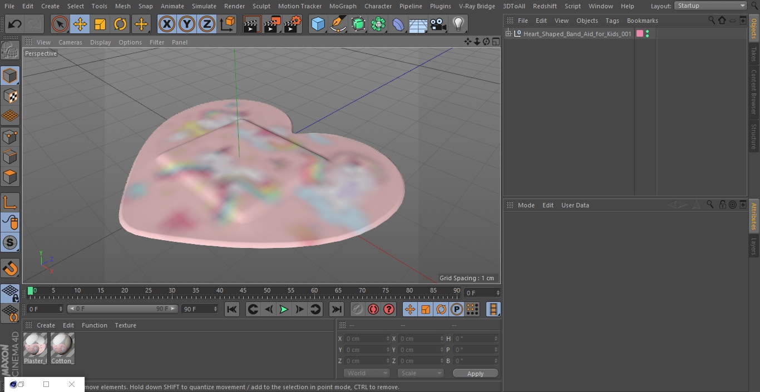Open Attributes Mode menu
This screenshot has height=392, width=760.
click(x=526, y=205)
